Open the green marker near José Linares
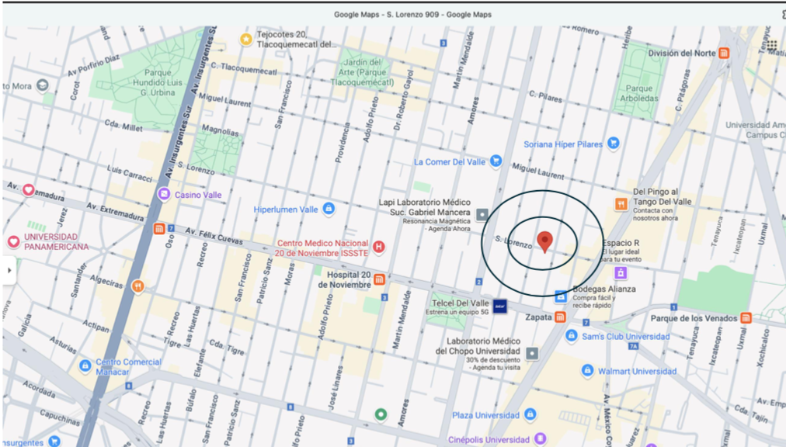 [x=381, y=414]
